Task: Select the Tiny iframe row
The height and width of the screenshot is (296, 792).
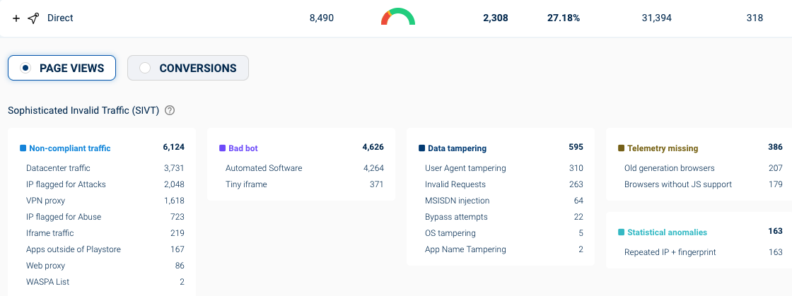Action: point(305,184)
